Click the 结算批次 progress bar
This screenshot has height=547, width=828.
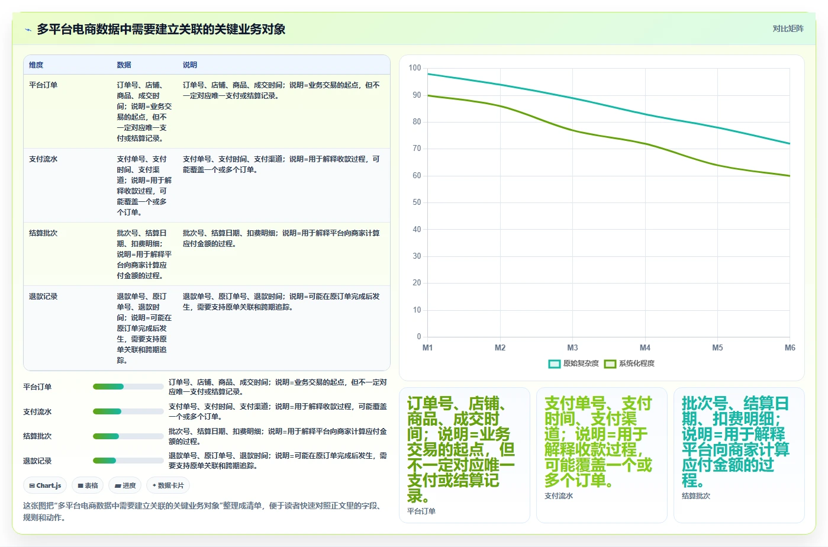pyautogui.click(x=128, y=436)
